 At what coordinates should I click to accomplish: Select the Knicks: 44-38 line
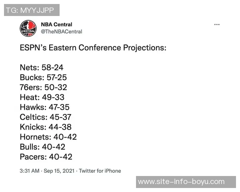tap(45, 127)
